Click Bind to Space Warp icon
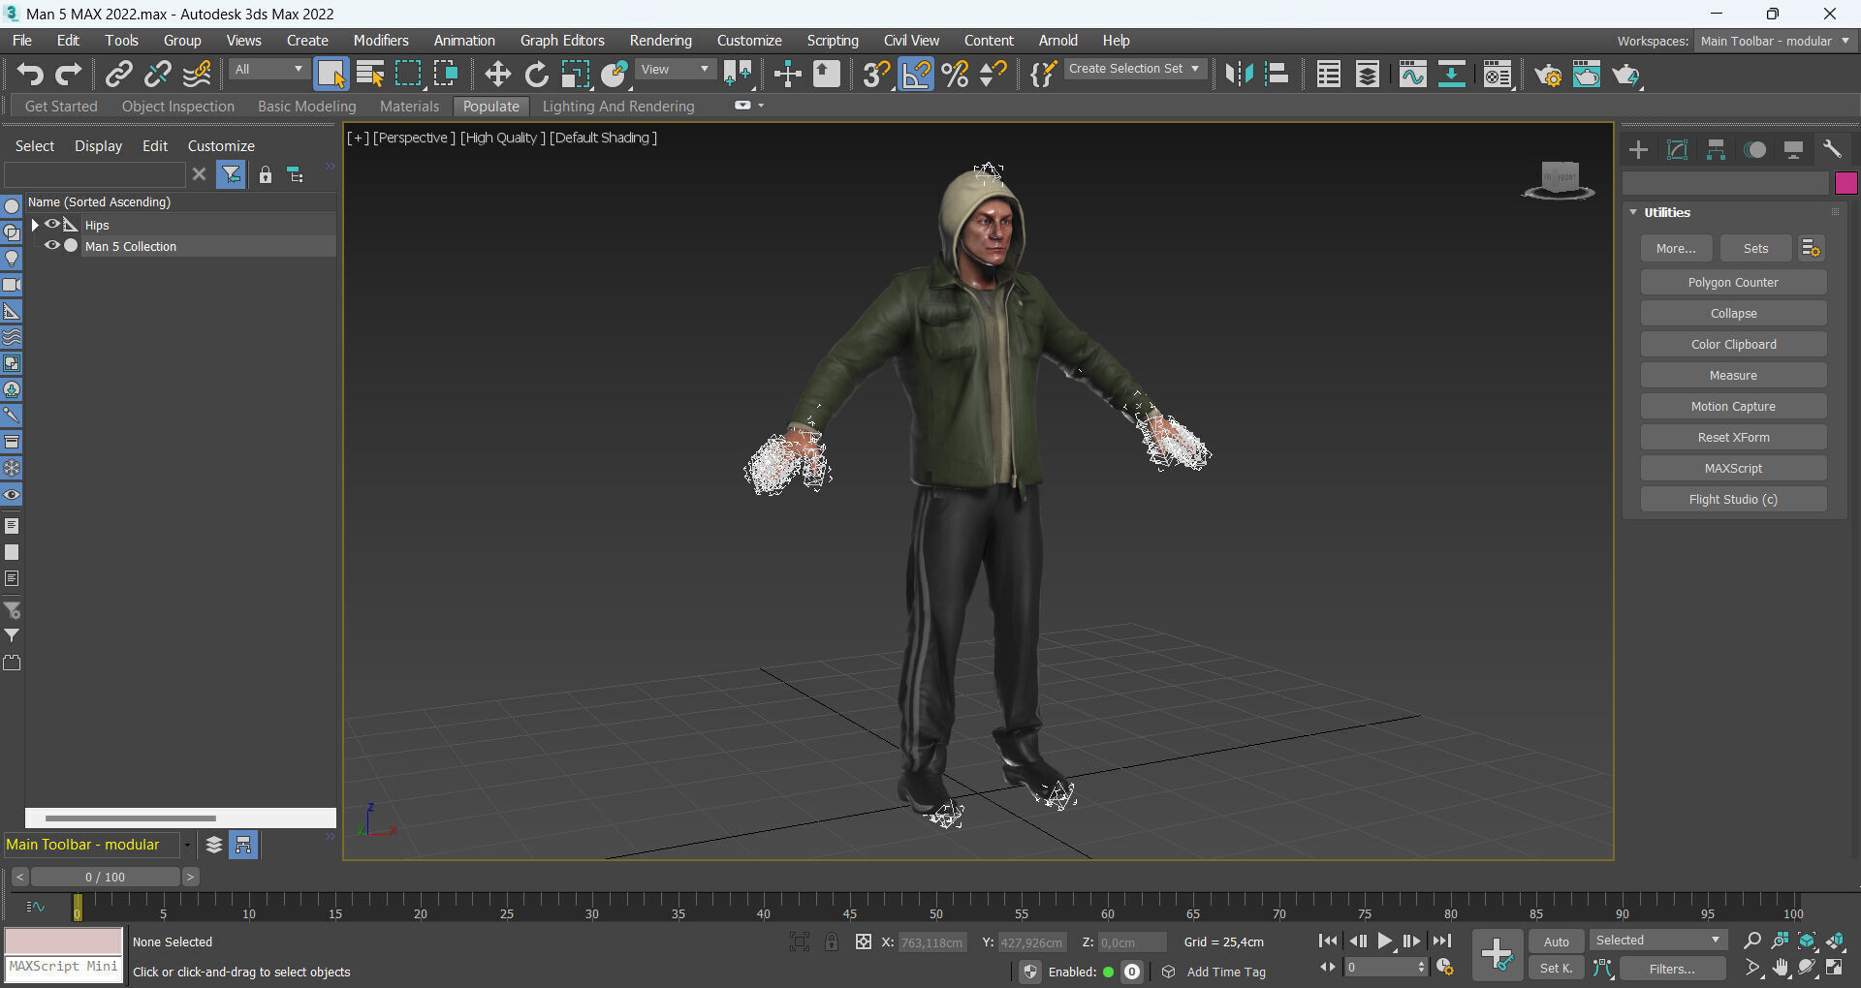 197,75
